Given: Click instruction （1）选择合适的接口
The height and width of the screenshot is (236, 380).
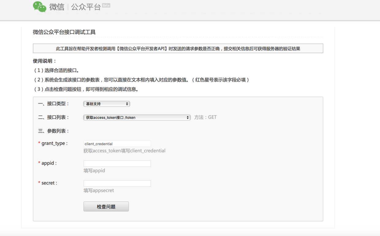Looking at the screenshot, I should [57, 70].
